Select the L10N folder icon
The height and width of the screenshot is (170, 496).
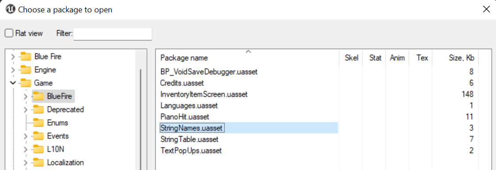coord(38,149)
